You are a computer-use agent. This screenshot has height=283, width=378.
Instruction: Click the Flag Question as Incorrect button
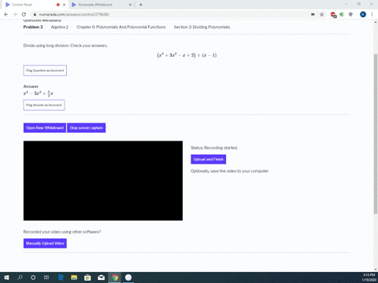[x=45, y=71]
